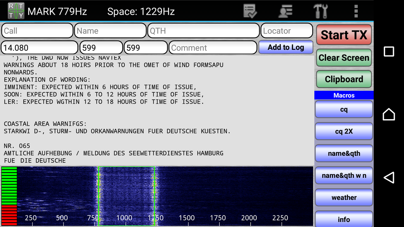Viewport: 404px width, 227px height.
Task: Run the weather macro
Action: tap(344, 198)
